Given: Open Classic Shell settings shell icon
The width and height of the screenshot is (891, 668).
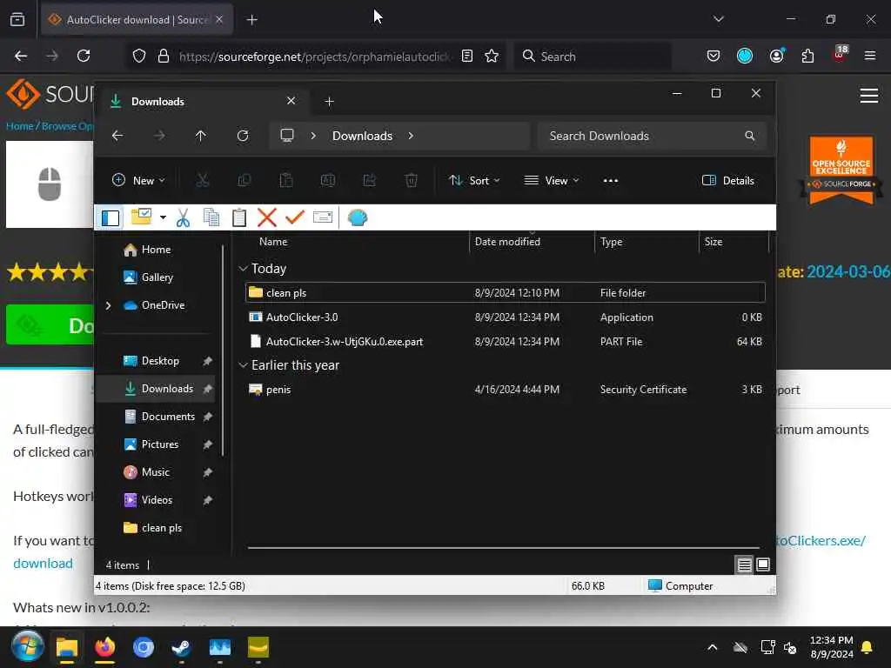Looking at the screenshot, I should point(358,217).
